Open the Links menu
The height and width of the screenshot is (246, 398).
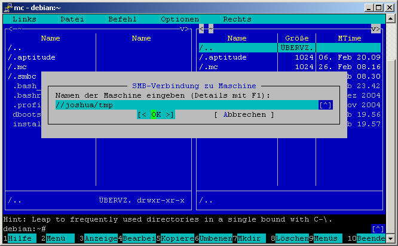pos(24,19)
